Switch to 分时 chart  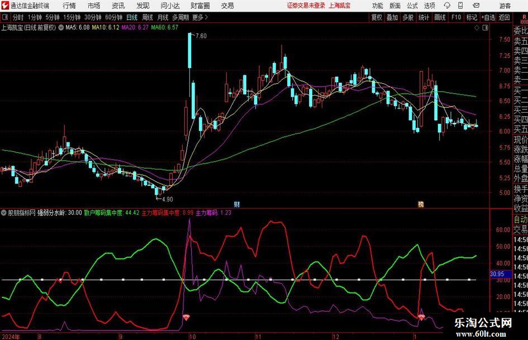18,17
